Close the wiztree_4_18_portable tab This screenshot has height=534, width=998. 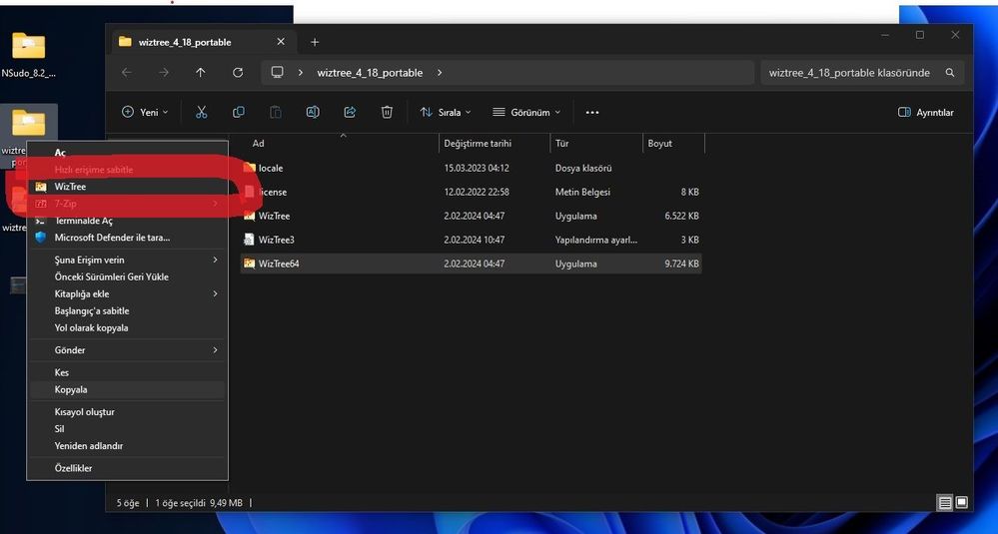281,42
